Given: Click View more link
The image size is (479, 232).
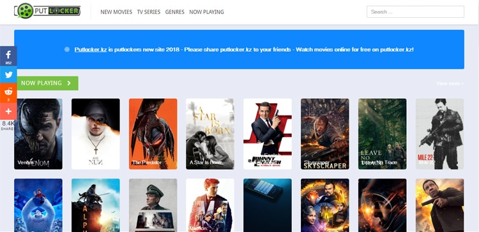Looking at the screenshot, I should click(x=450, y=83).
